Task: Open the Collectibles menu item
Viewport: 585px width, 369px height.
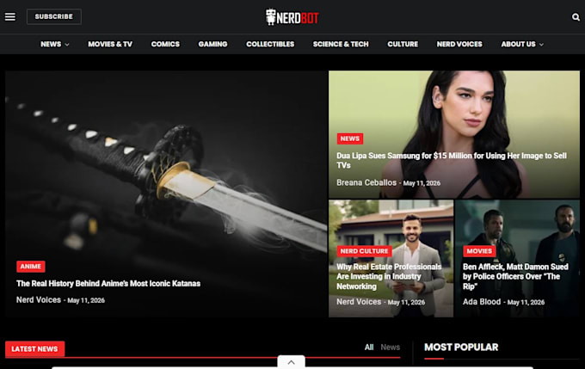Action: pyautogui.click(x=270, y=44)
